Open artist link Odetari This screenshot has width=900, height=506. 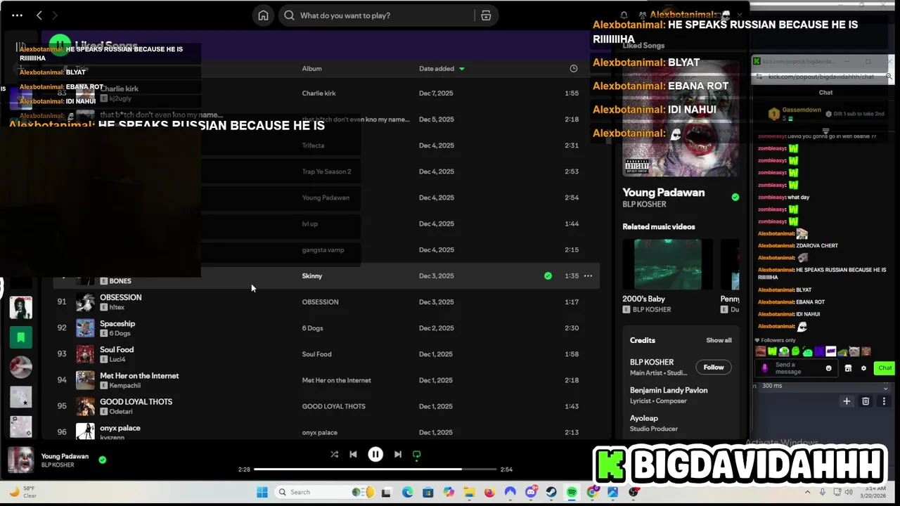[x=121, y=411]
